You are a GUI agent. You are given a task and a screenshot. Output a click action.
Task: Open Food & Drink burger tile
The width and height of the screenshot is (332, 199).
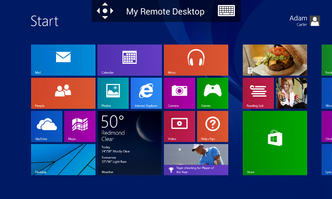pyautogui.click(x=275, y=60)
